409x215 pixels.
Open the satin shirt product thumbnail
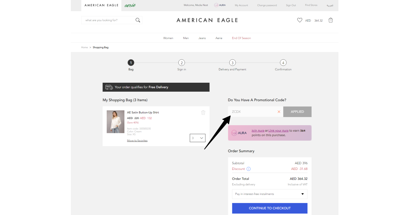coord(115,122)
